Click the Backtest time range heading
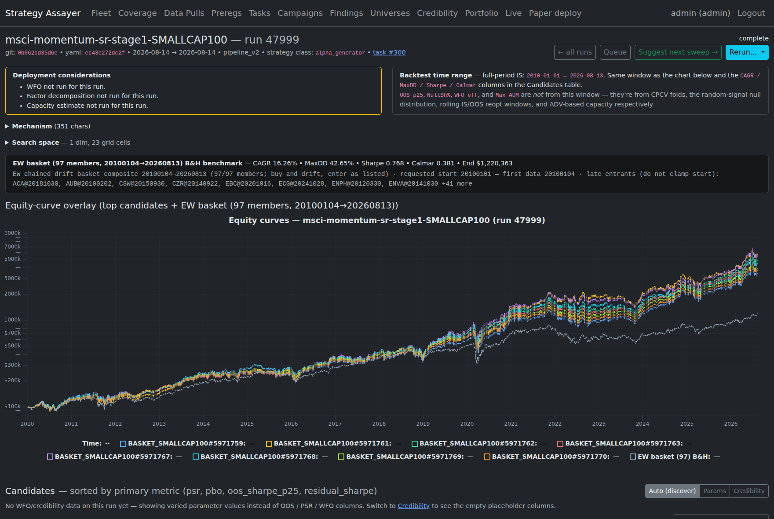This screenshot has height=519, width=774. [x=436, y=75]
